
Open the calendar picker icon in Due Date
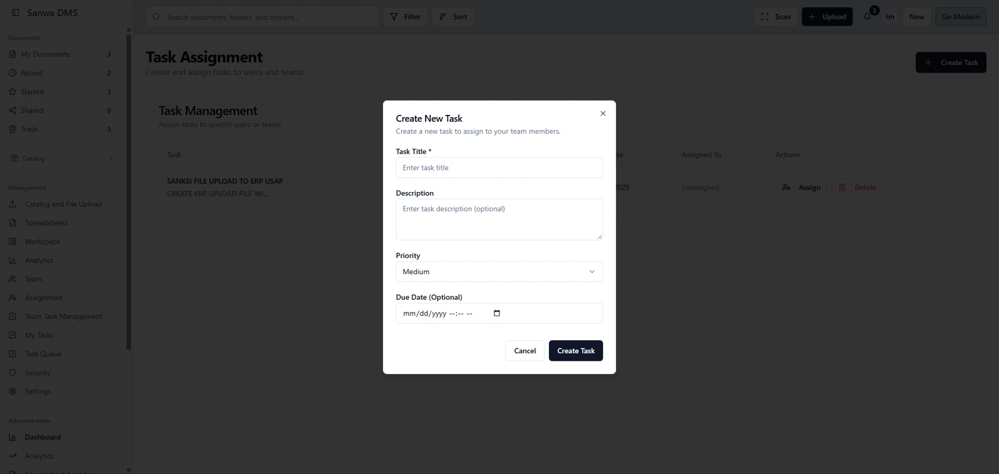[x=497, y=313]
